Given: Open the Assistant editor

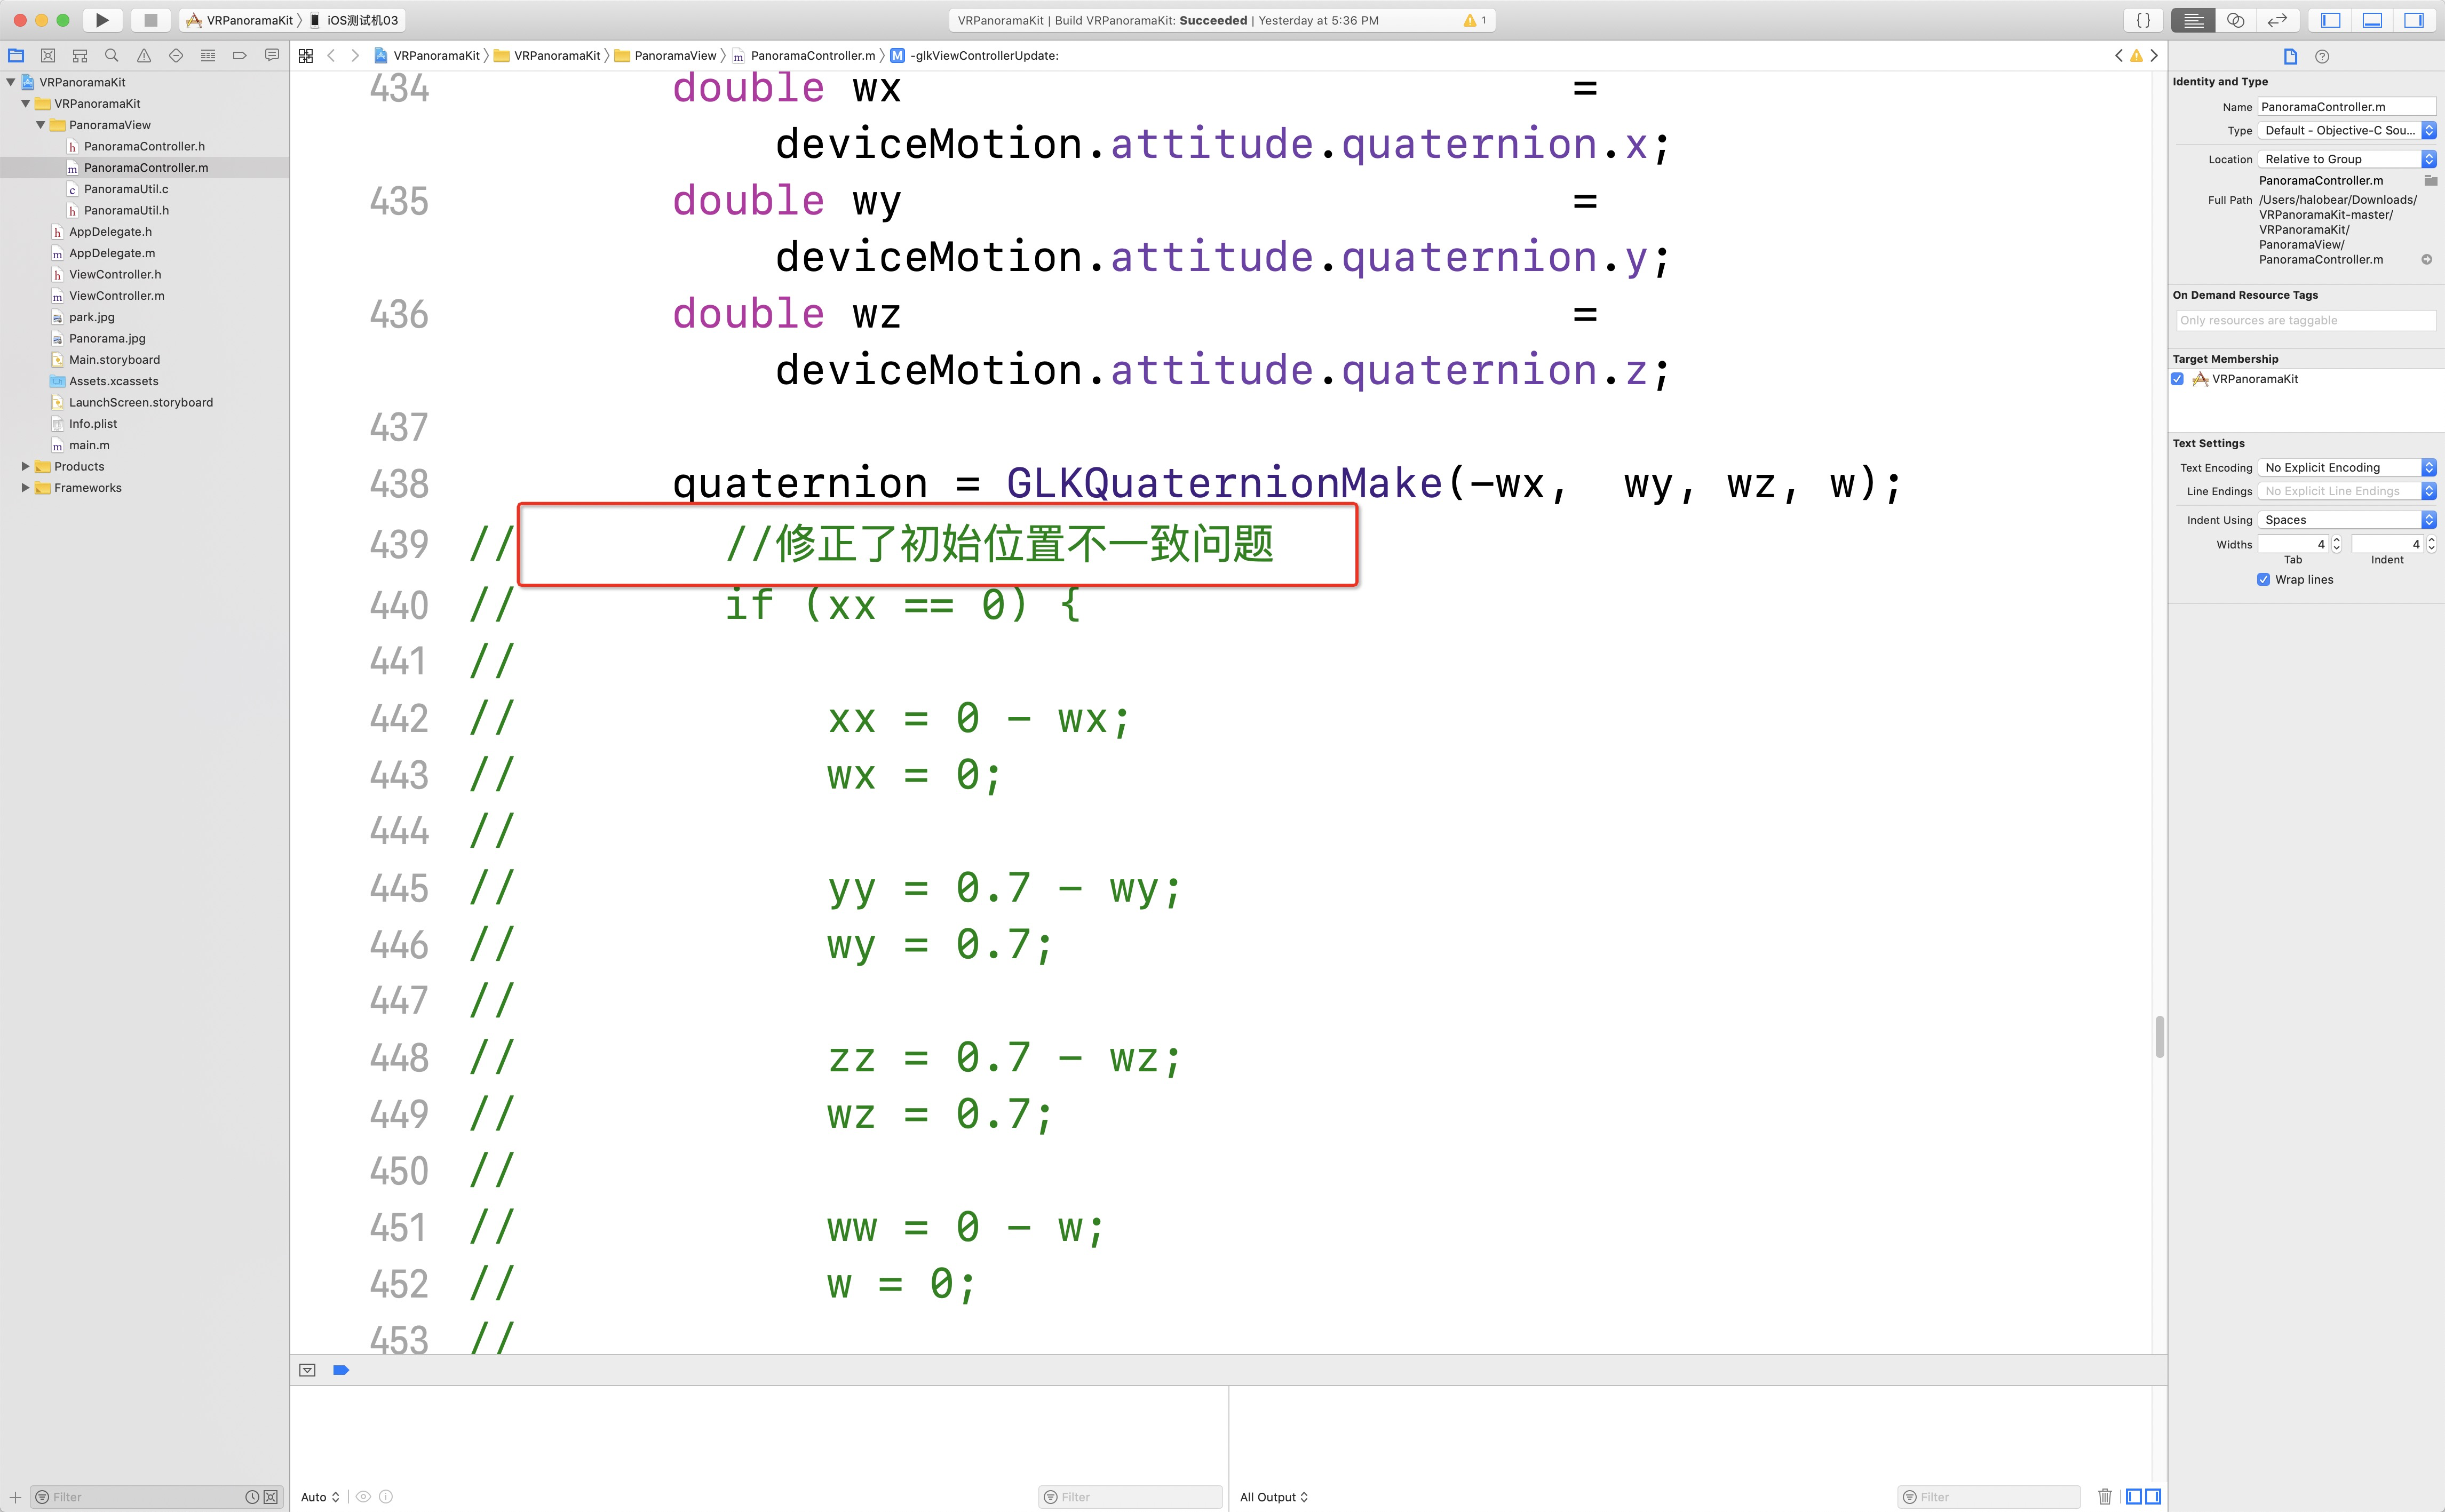Looking at the screenshot, I should (x=2235, y=20).
